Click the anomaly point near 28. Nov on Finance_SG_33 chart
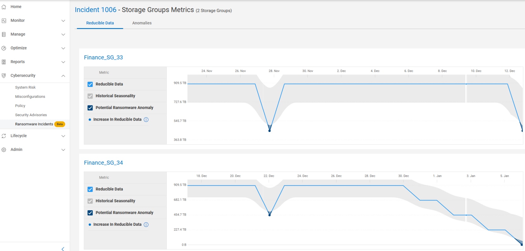Viewport: 525px width, 251px height. (269, 131)
